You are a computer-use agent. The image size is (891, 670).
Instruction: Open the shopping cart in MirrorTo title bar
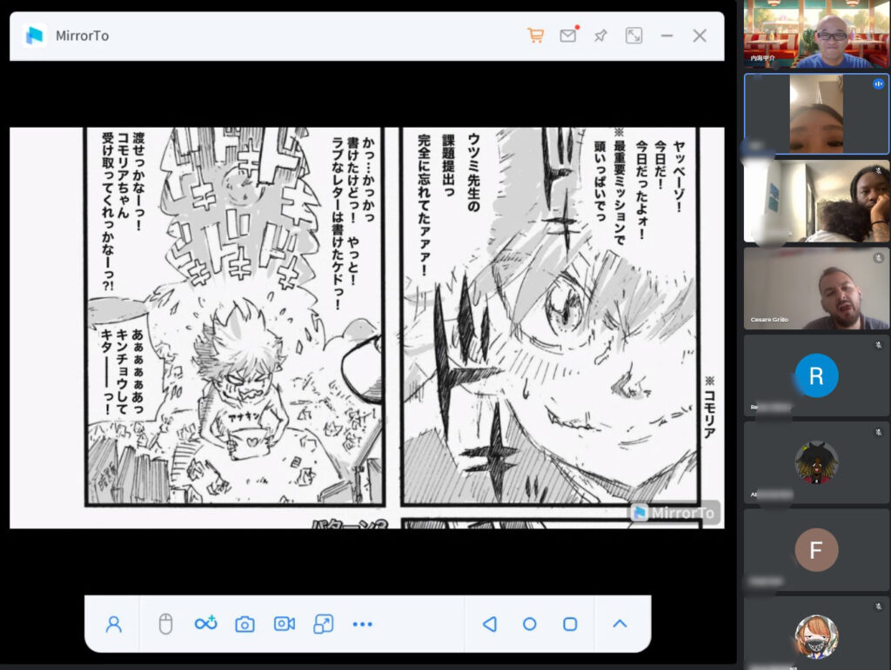point(535,36)
